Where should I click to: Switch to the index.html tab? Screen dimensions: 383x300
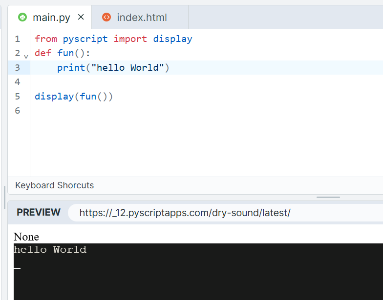pyautogui.click(x=142, y=18)
